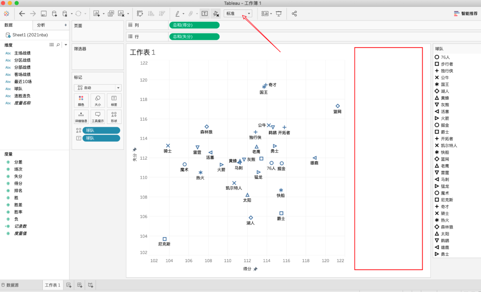Click the search fields magnifier icon
This screenshot has height=292, width=481.
[58, 45]
